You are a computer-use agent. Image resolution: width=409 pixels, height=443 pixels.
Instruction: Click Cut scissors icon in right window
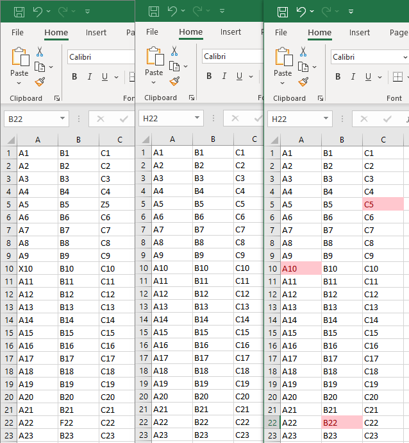(x=303, y=52)
